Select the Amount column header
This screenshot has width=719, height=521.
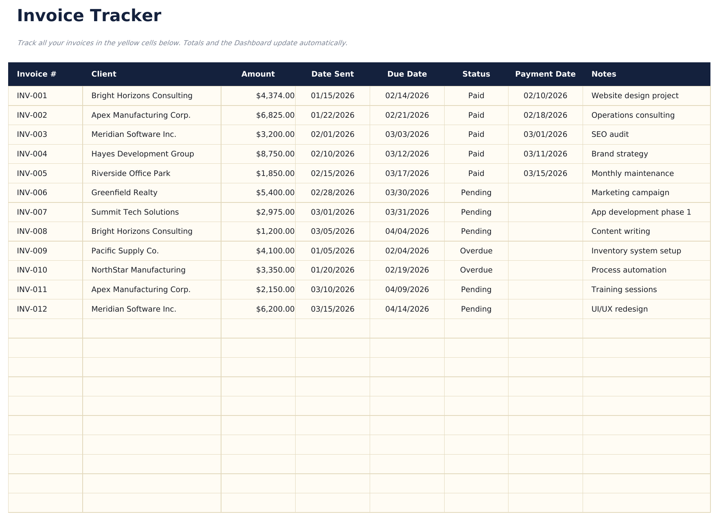tap(258, 74)
